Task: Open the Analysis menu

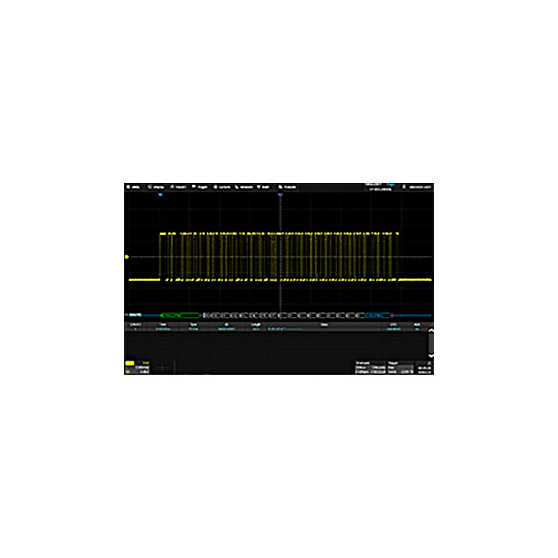Action: pyautogui.click(x=288, y=187)
